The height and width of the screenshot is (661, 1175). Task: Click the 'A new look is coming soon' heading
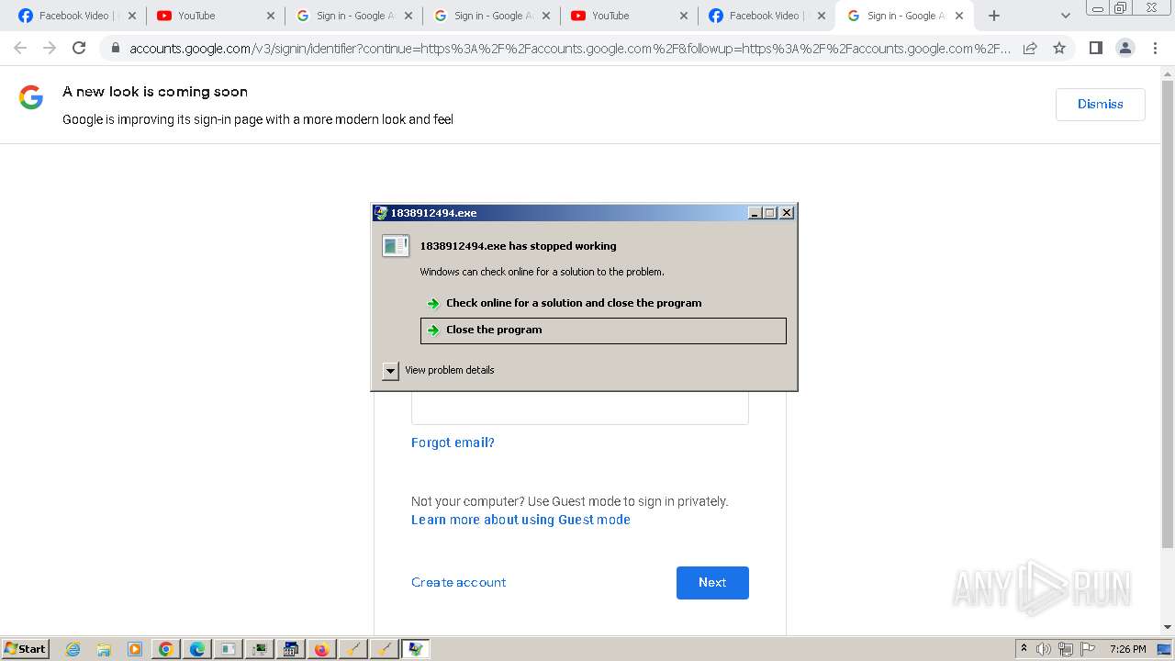155,92
